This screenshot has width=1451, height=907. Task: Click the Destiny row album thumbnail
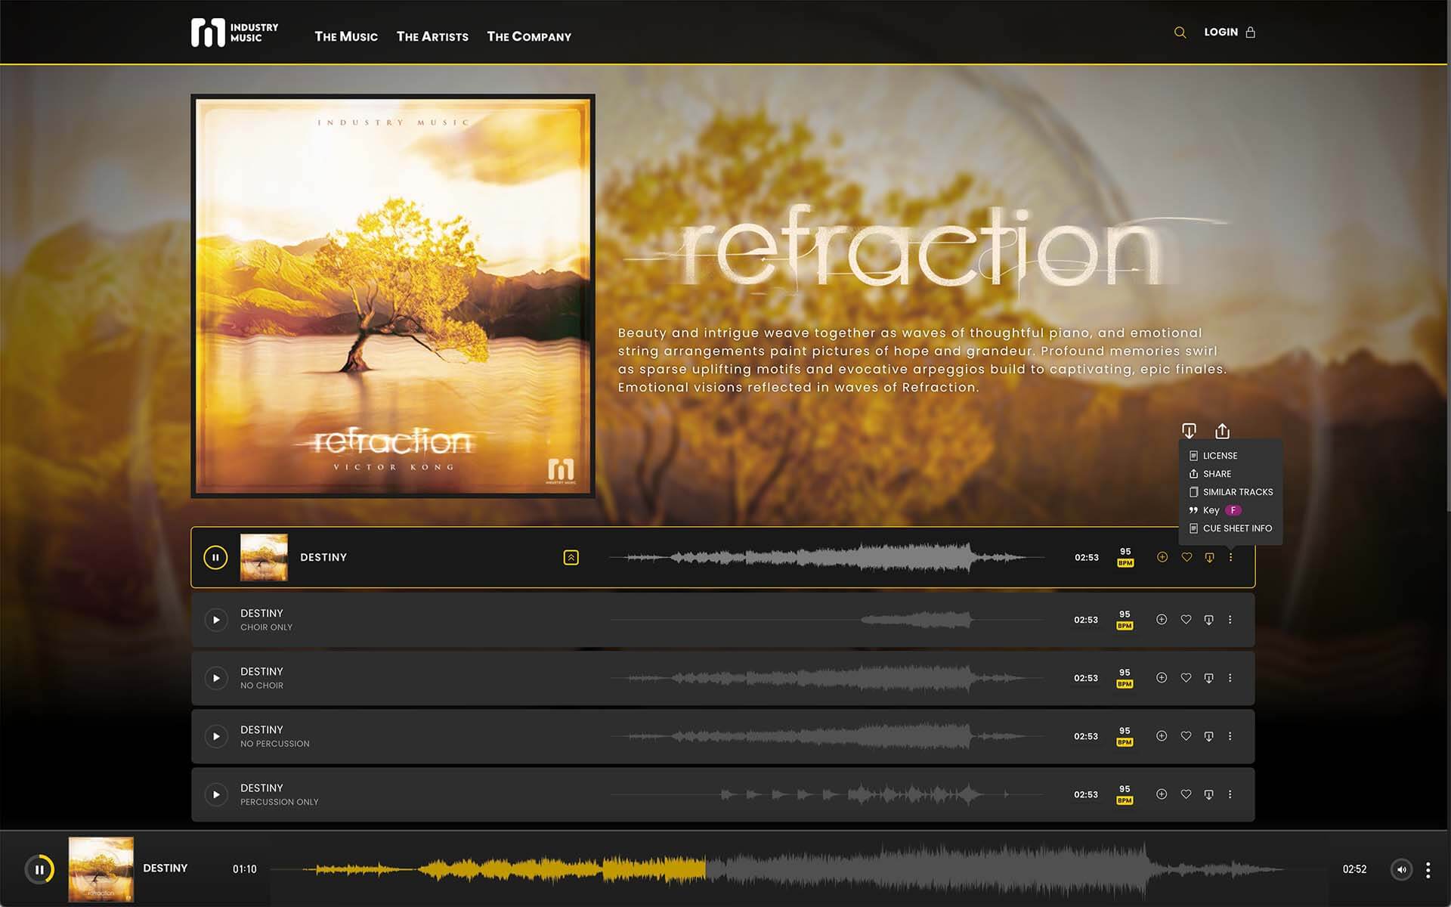click(x=264, y=558)
